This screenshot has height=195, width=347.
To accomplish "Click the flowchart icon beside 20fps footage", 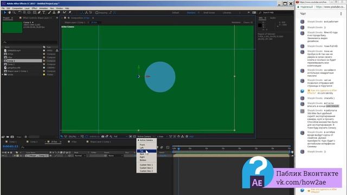I will pyautogui.click(x=57, y=50).
